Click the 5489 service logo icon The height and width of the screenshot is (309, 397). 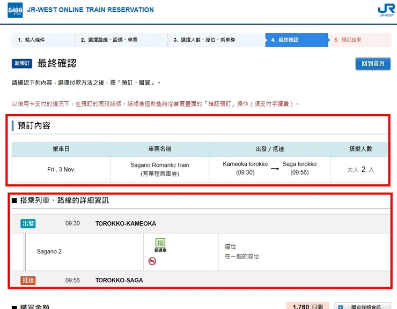[x=15, y=10]
